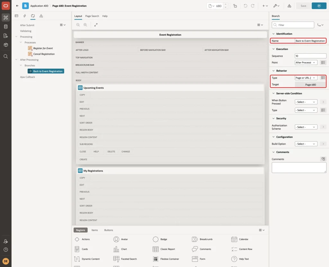Switch to the Page Shared Components tab icon
329x267 pixels.
point(41,16)
